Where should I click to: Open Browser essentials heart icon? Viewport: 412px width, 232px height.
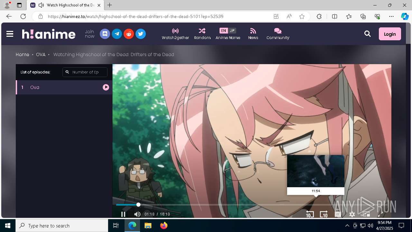coord(377,16)
